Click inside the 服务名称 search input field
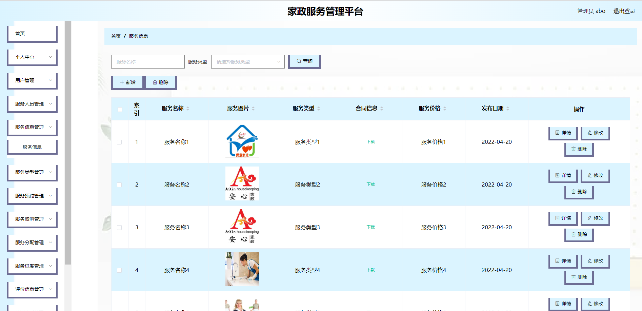The height and width of the screenshot is (311, 642). (147, 61)
